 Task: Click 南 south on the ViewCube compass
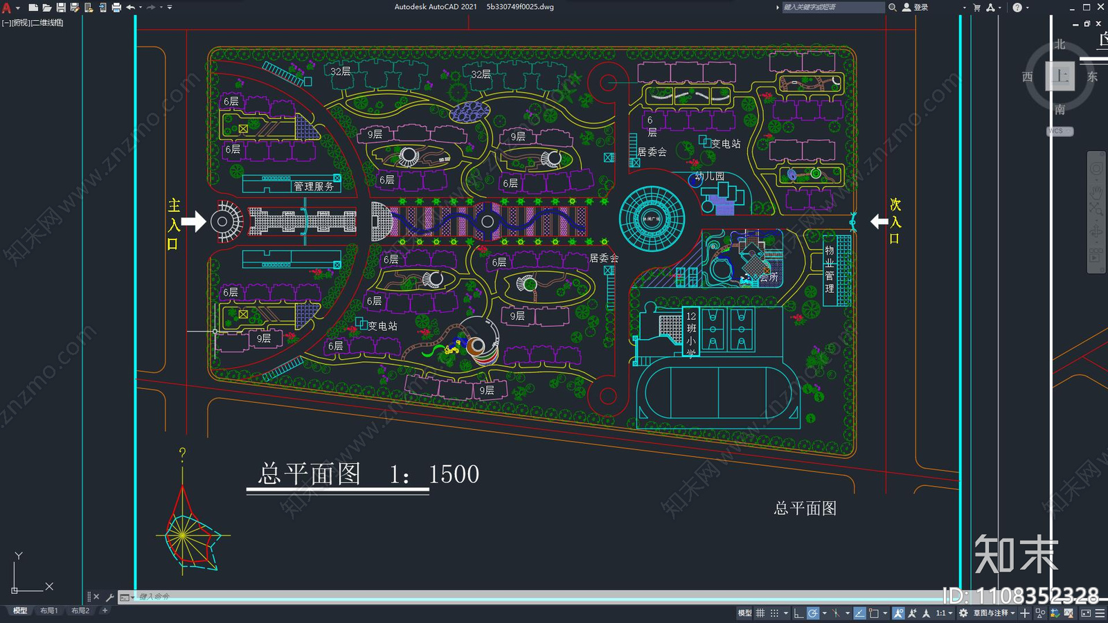point(1060,109)
